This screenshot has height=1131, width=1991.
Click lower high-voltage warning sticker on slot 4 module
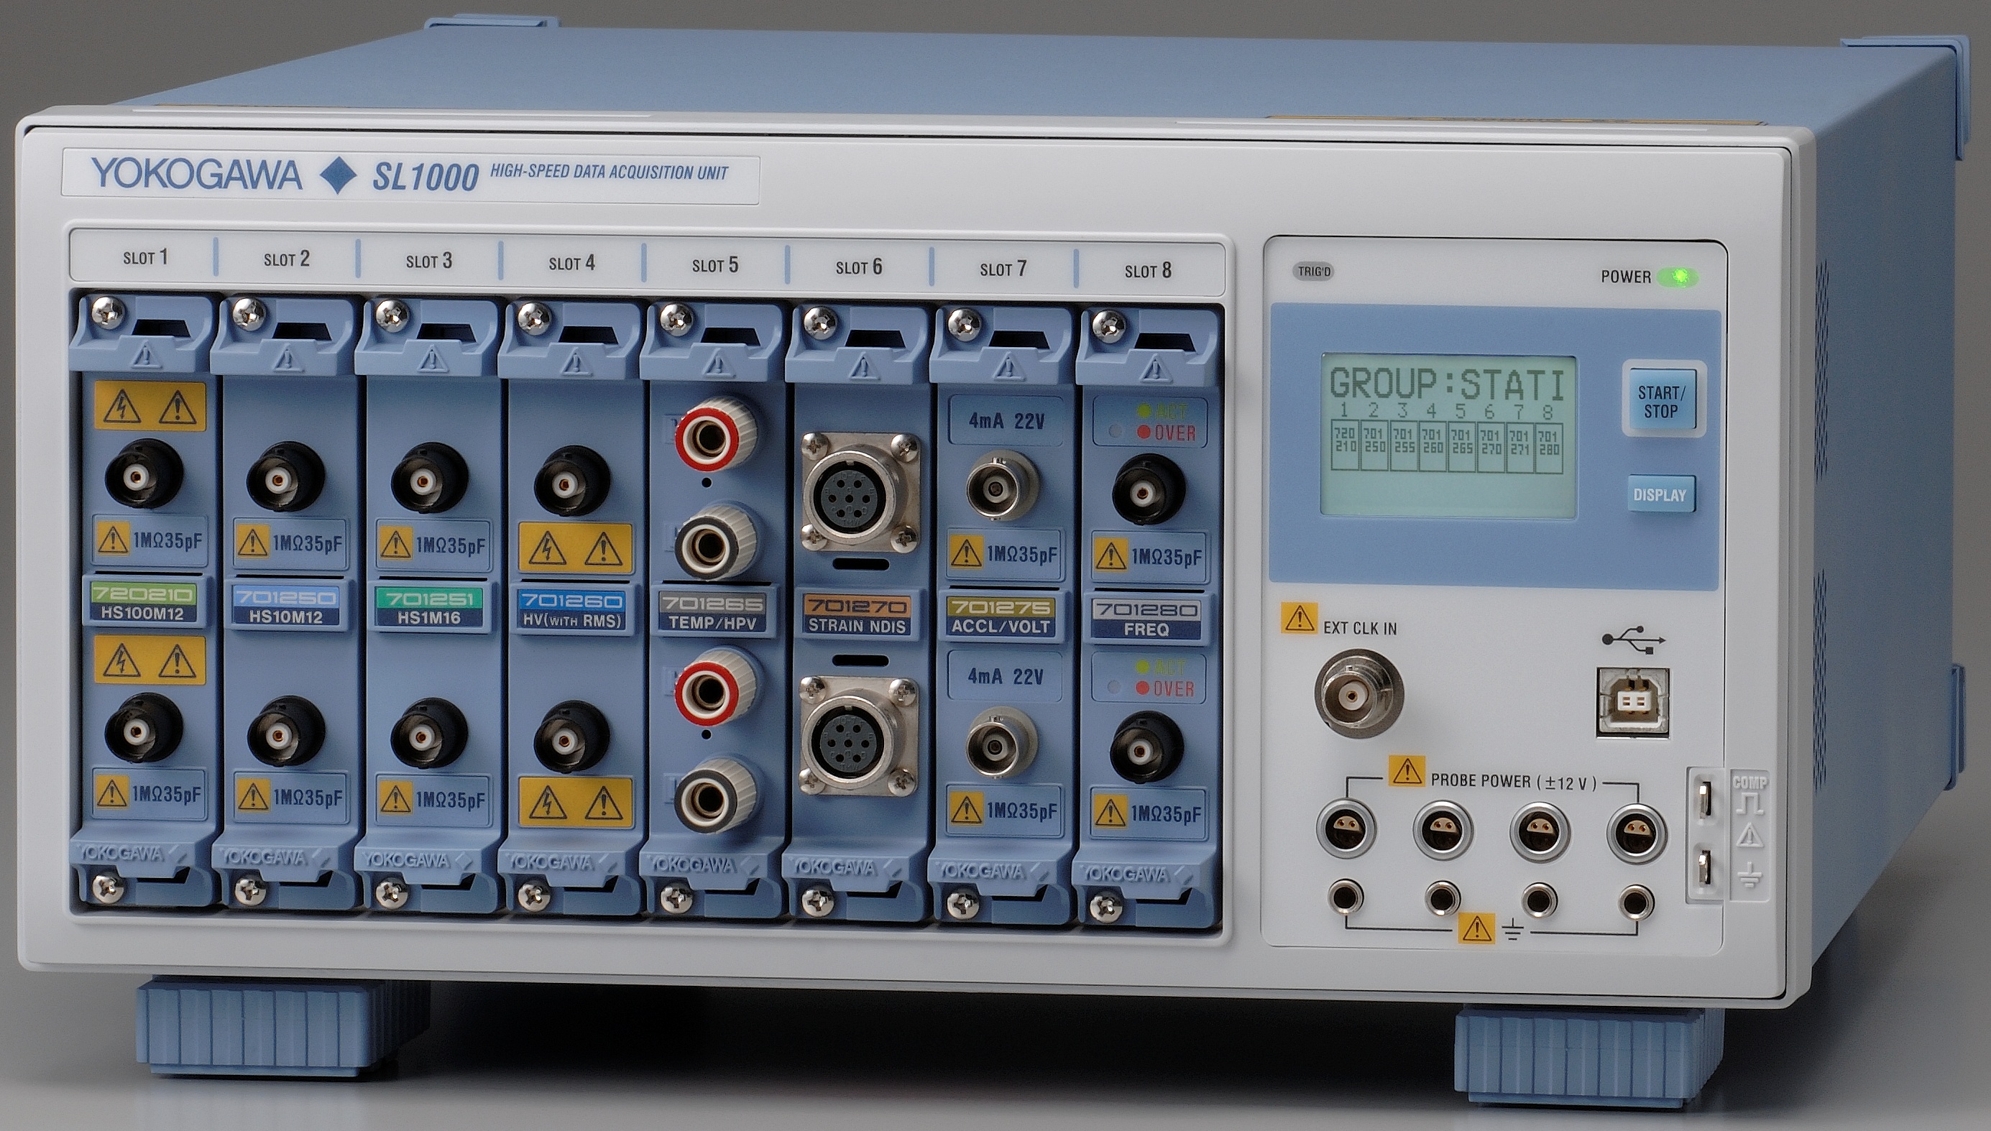[x=576, y=802]
